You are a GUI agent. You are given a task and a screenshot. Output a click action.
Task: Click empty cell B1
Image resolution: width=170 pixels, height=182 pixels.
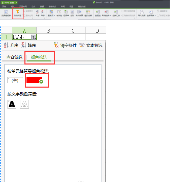point(49,37)
